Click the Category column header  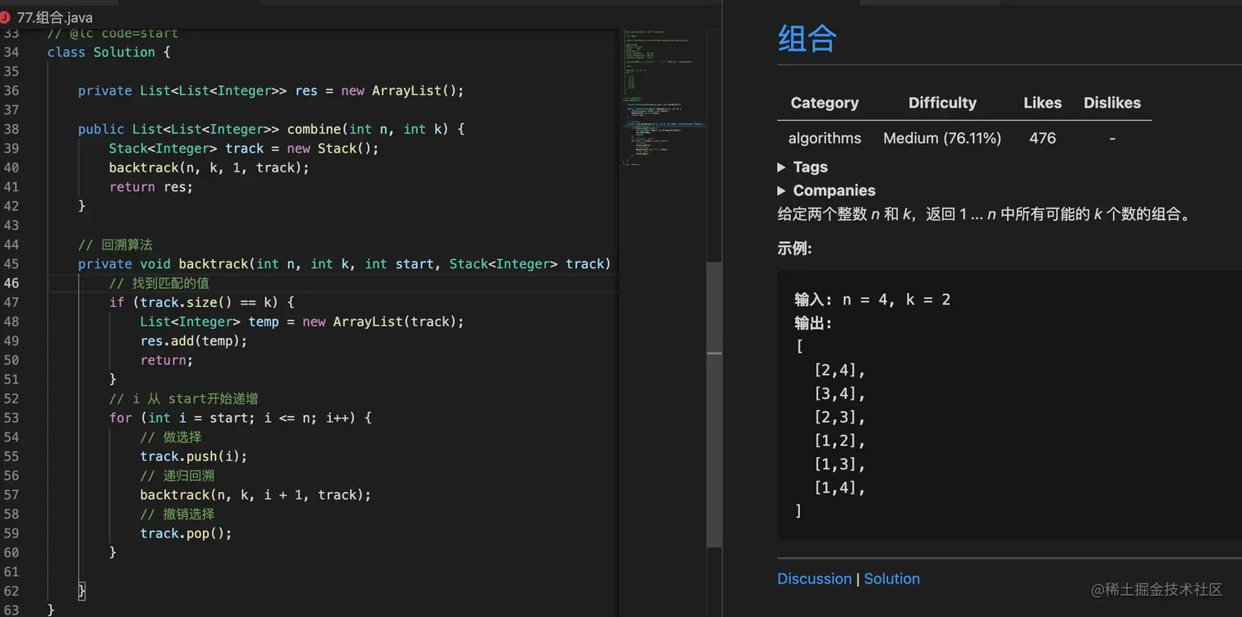point(825,103)
